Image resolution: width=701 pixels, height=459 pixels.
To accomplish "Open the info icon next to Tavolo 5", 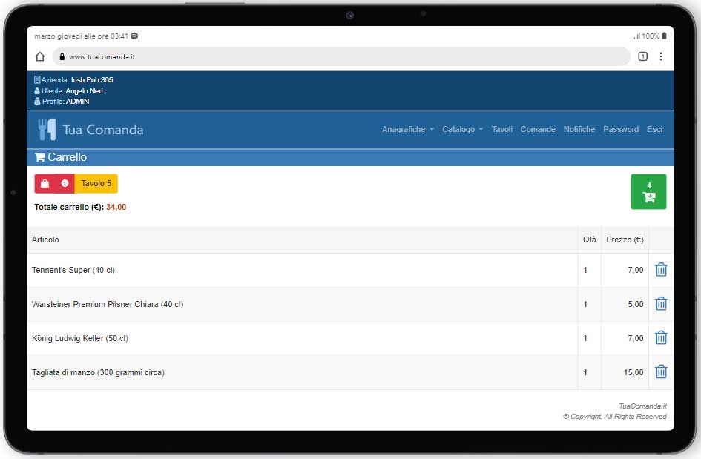I will 65,184.
